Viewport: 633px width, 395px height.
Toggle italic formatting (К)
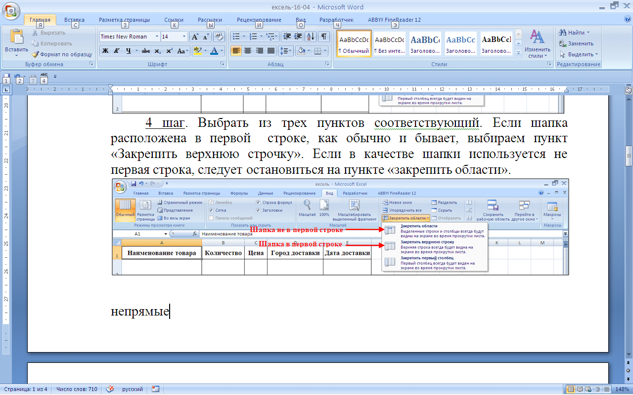(x=117, y=50)
